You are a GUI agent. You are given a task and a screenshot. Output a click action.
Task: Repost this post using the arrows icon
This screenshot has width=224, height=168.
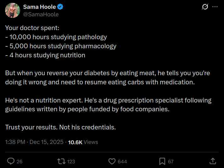click(x=61, y=161)
